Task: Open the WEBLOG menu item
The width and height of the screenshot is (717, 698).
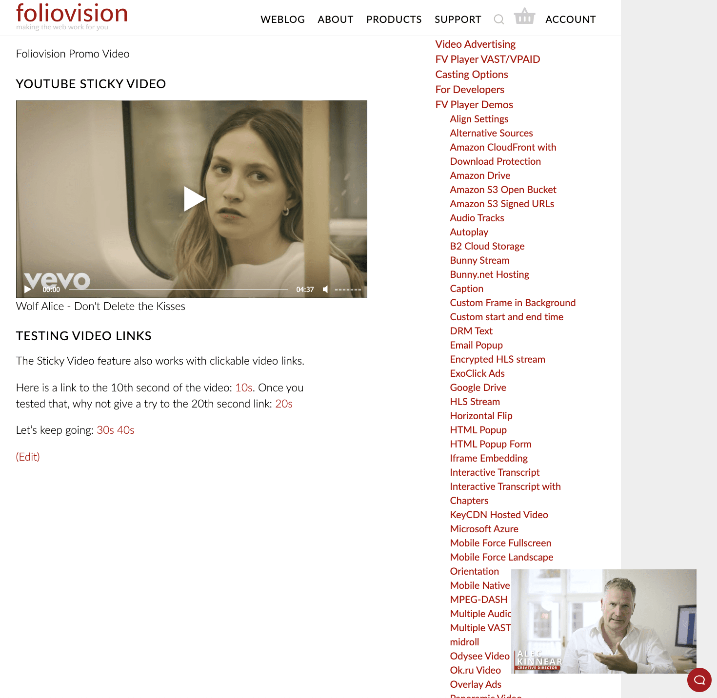Action: point(282,19)
